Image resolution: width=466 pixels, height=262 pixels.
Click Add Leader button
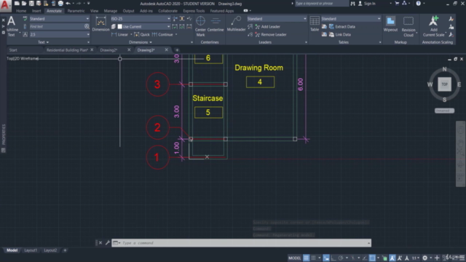point(267,27)
